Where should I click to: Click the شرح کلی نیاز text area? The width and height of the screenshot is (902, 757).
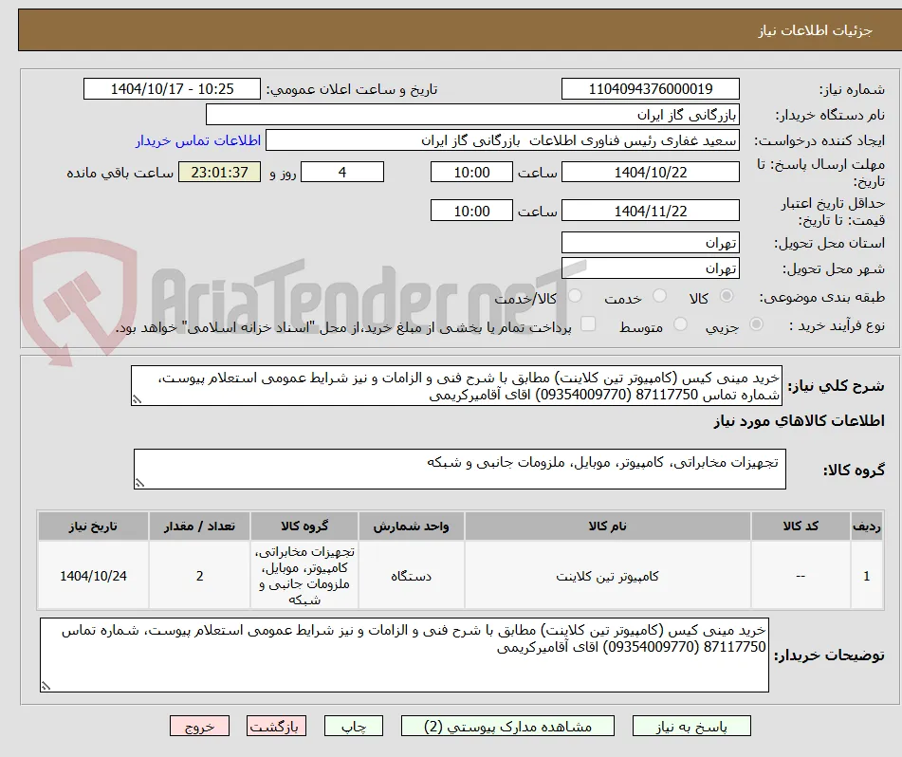456,386
